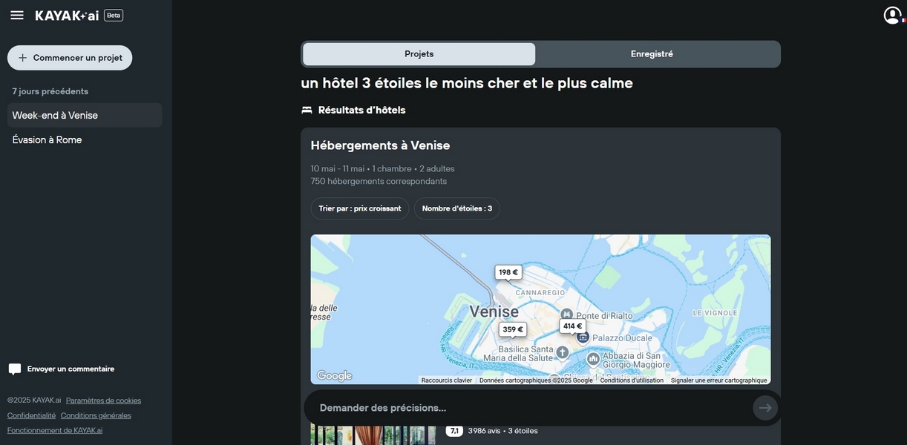Open the 'Trier par : prix croissant' filter

click(x=359, y=208)
